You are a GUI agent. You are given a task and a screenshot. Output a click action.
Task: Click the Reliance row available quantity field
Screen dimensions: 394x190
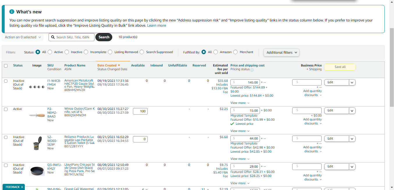(x=140, y=139)
